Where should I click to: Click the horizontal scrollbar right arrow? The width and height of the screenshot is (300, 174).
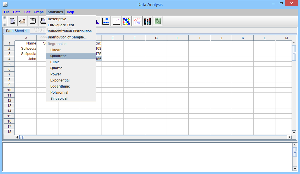(x=290, y=137)
